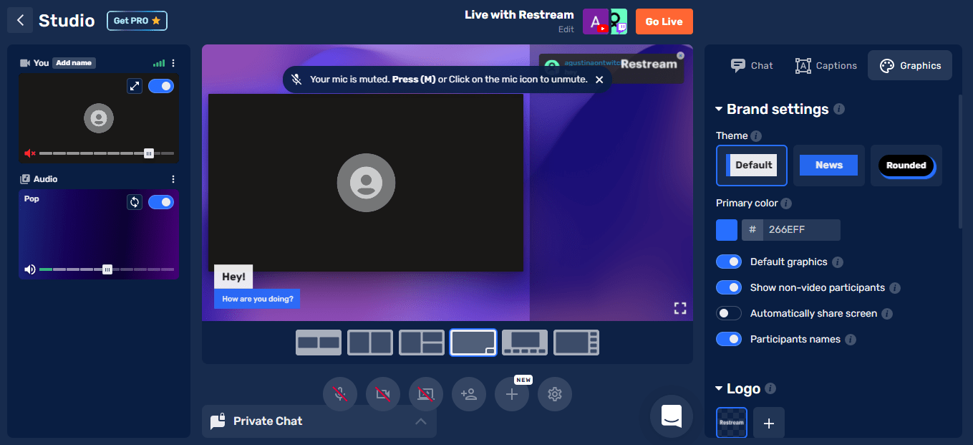Screen dimensions: 973x445
Task: Click info icon for Participants names
Action: (x=851, y=340)
